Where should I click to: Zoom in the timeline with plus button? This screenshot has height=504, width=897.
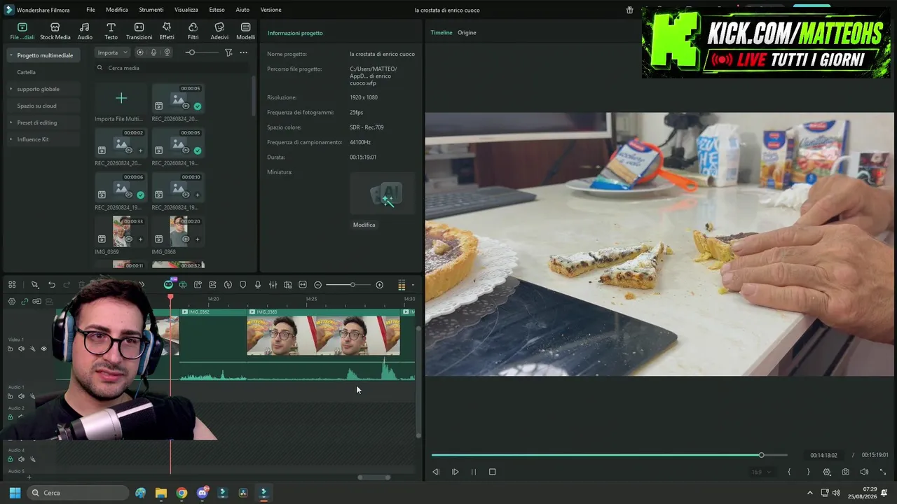pyautogui.click(x=379, y=285)
